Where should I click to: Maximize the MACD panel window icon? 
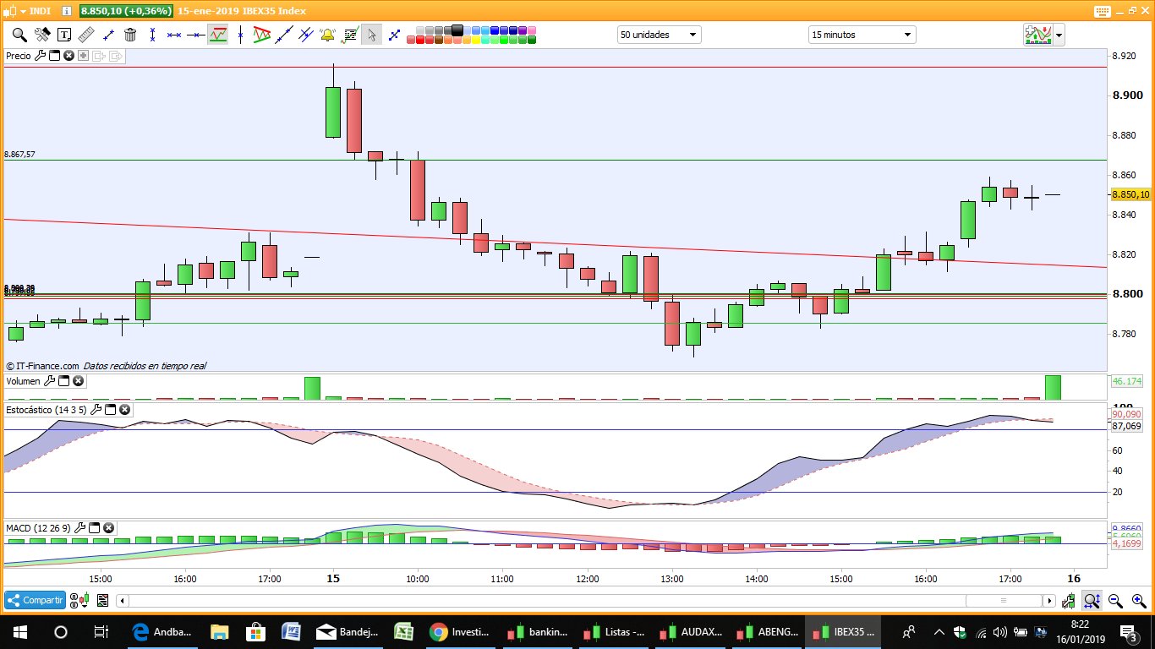94,527
